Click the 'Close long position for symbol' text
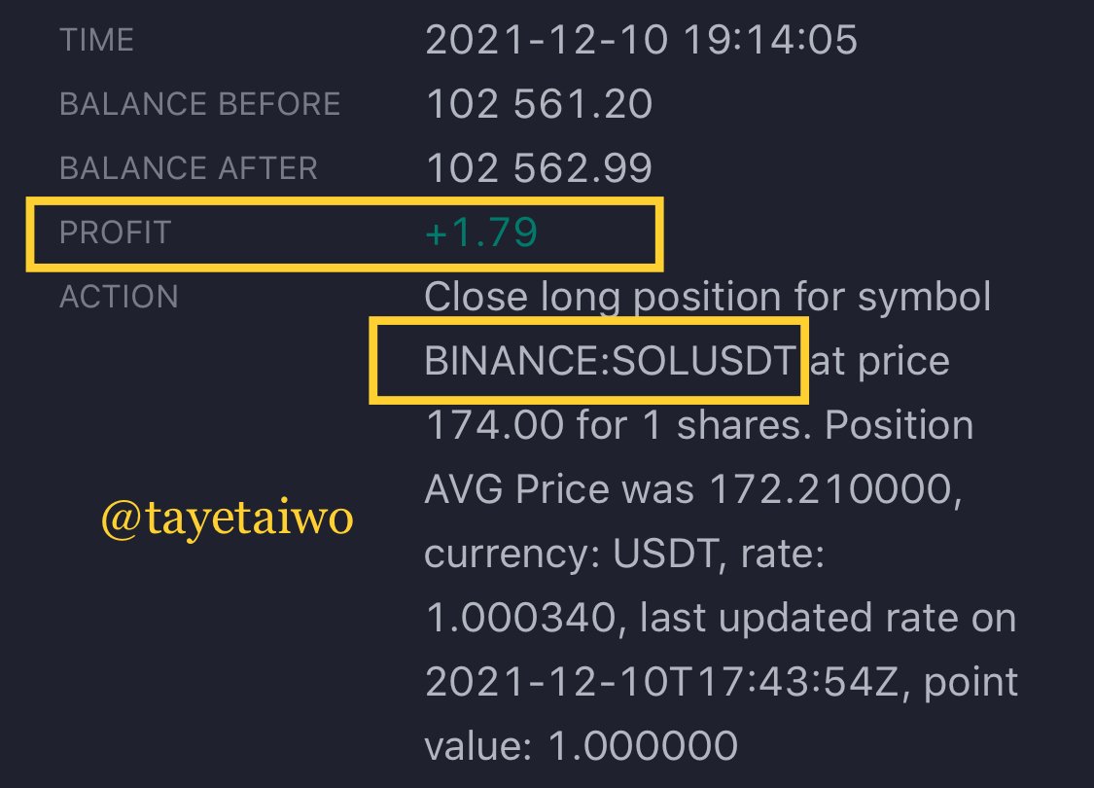The height and width of the screenshot is (788, 1094). (708, 298)
